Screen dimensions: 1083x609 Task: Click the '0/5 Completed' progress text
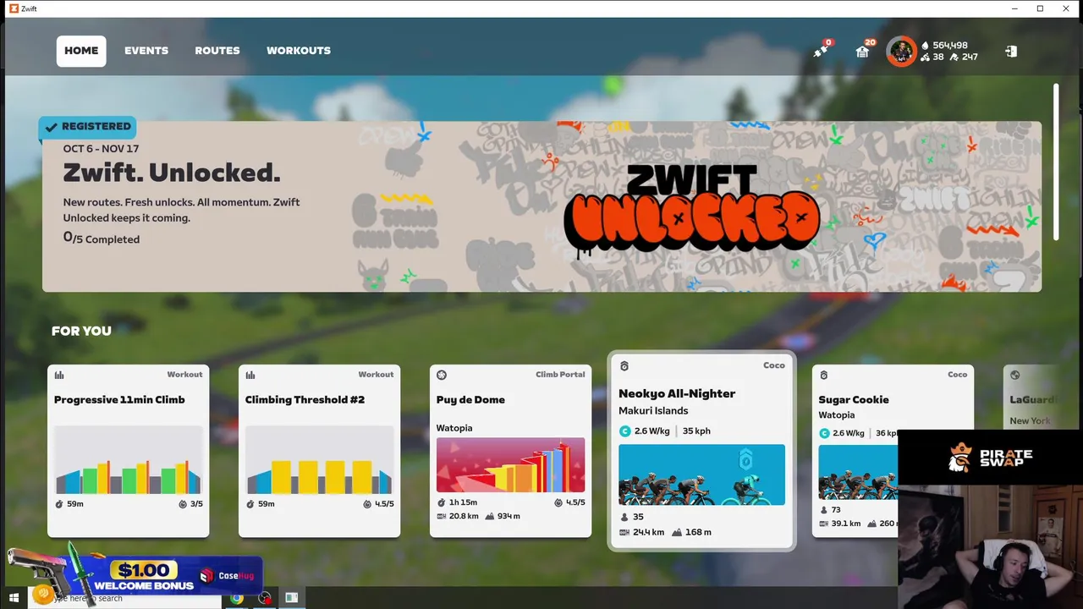(x=102, y=239)
